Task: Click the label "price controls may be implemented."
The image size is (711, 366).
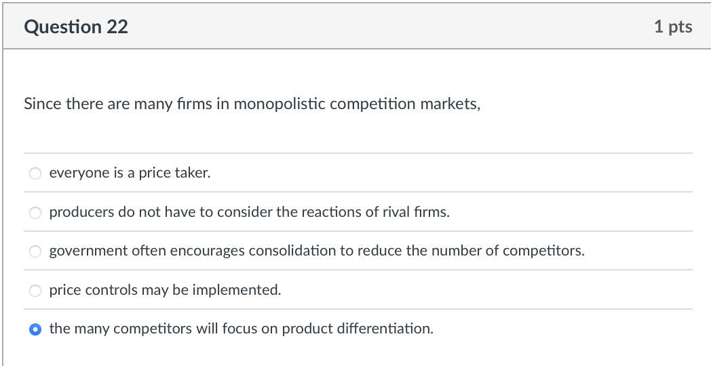Action: pos(165,290)
